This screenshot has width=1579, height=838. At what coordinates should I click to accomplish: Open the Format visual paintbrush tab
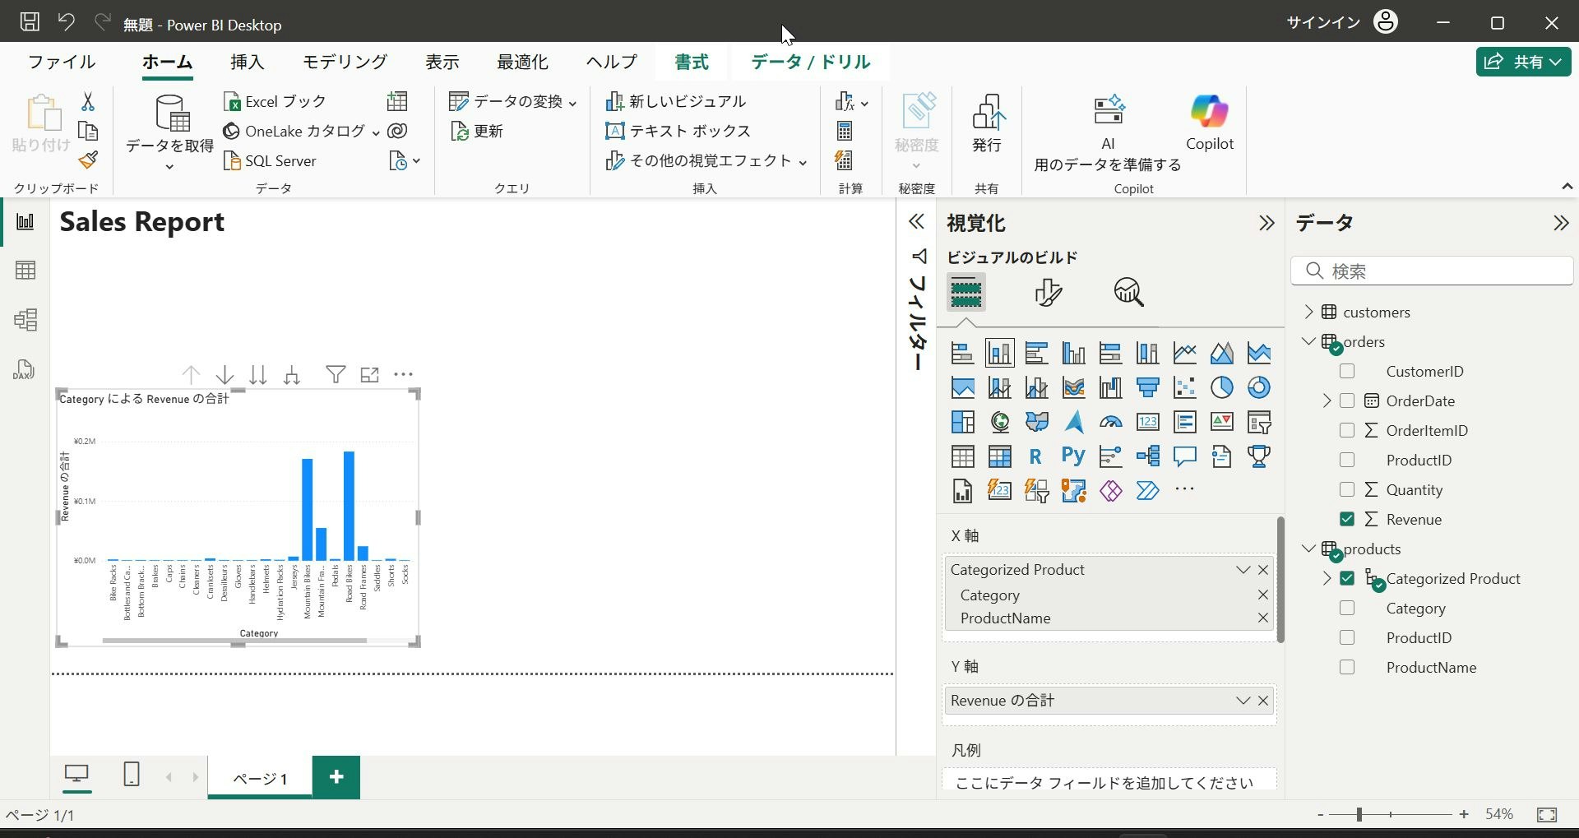click(1048, 292)
